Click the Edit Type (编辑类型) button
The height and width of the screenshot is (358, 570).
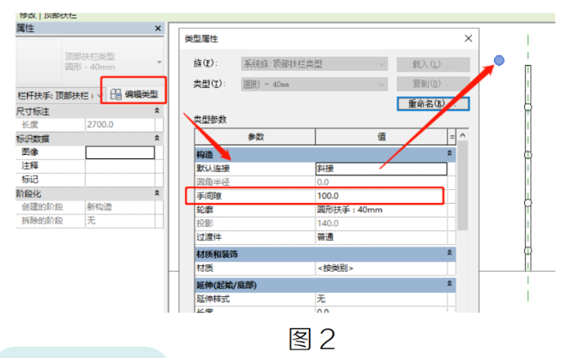click(134, 95)
